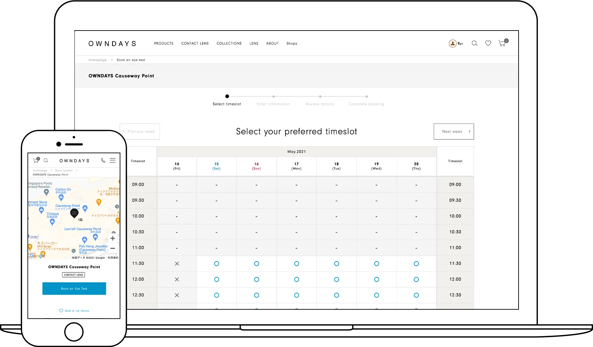Click Enter information step marker
Image resolution: width=593 pixels, height=347 pixels.
[x=274, y=97]
